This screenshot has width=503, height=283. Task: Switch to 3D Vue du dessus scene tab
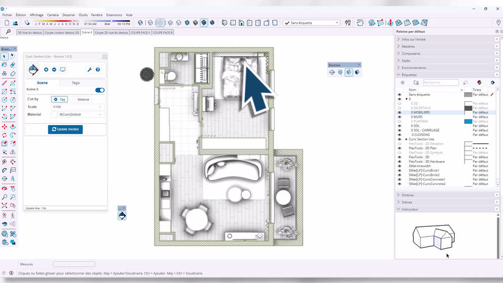click(x=29, y=32)
